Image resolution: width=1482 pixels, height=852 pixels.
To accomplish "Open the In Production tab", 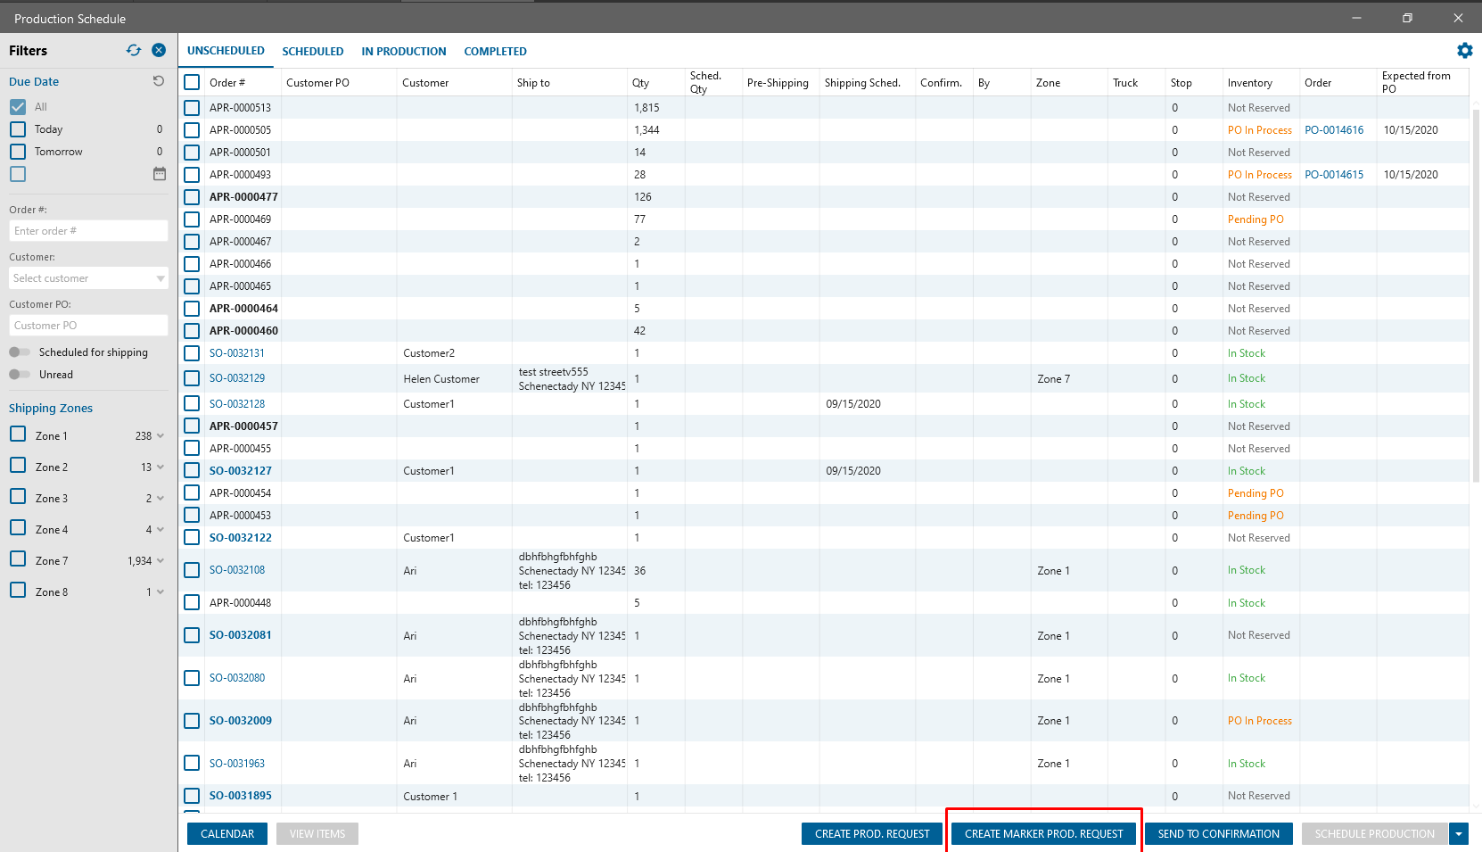I will tap(404, 52).
